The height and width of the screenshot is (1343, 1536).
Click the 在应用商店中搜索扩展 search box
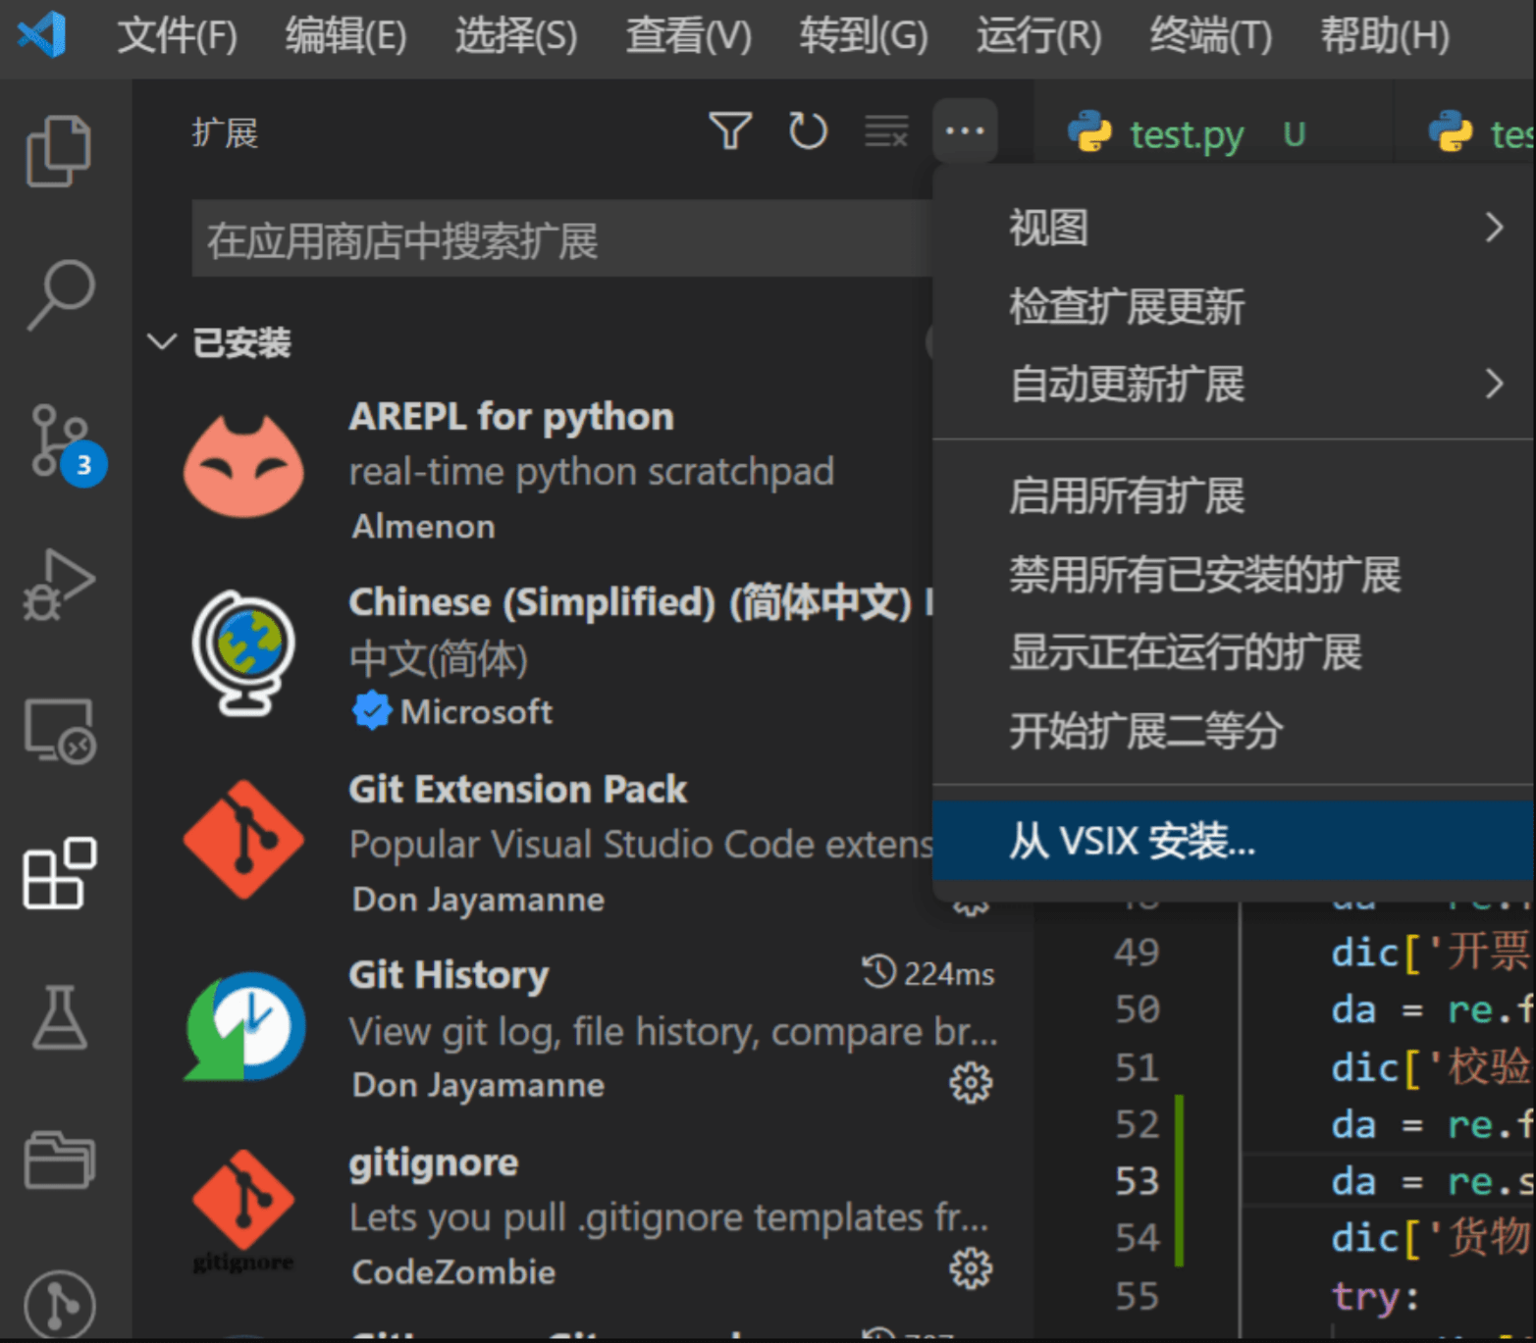tap(561, 239)
